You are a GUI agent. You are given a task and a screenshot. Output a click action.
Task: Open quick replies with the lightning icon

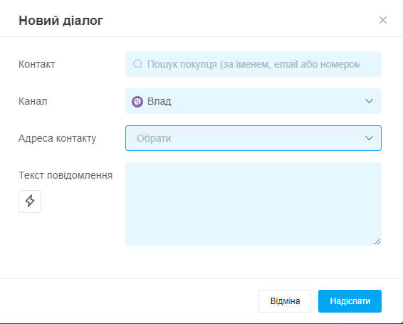pyautogui.click(x=30, y=202)
